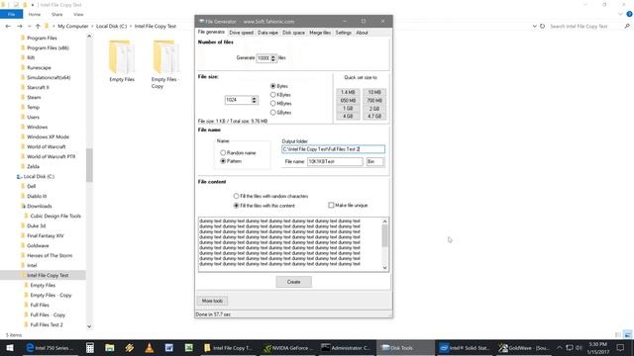Open Explorer help question mark icon

coord(629,14)
